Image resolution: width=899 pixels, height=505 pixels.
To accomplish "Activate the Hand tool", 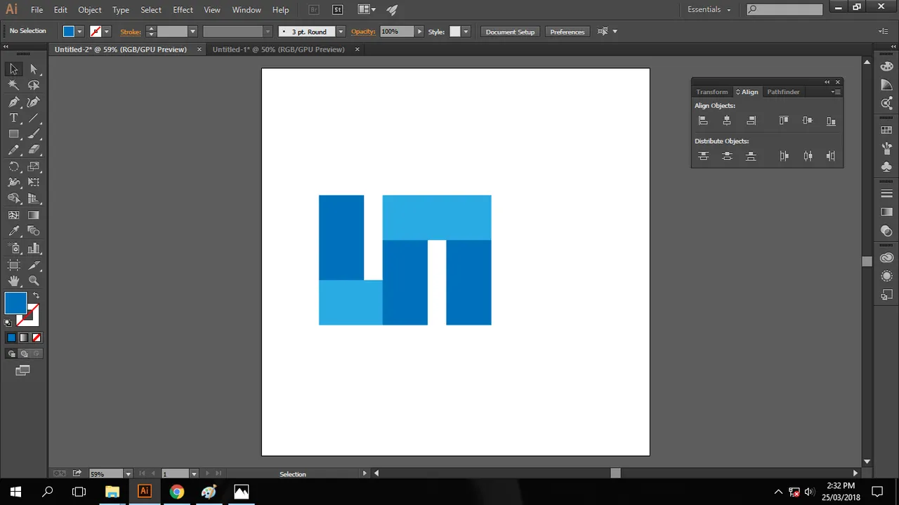I will point(13,281).
